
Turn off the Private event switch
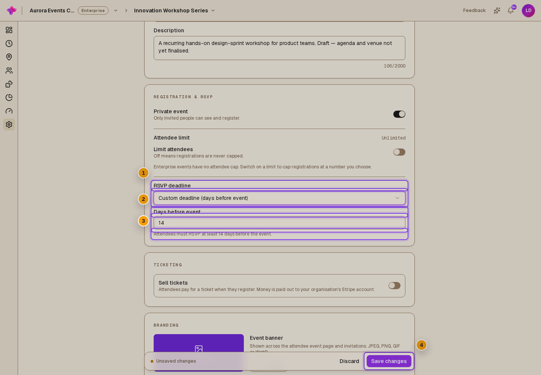pos(399,114)
